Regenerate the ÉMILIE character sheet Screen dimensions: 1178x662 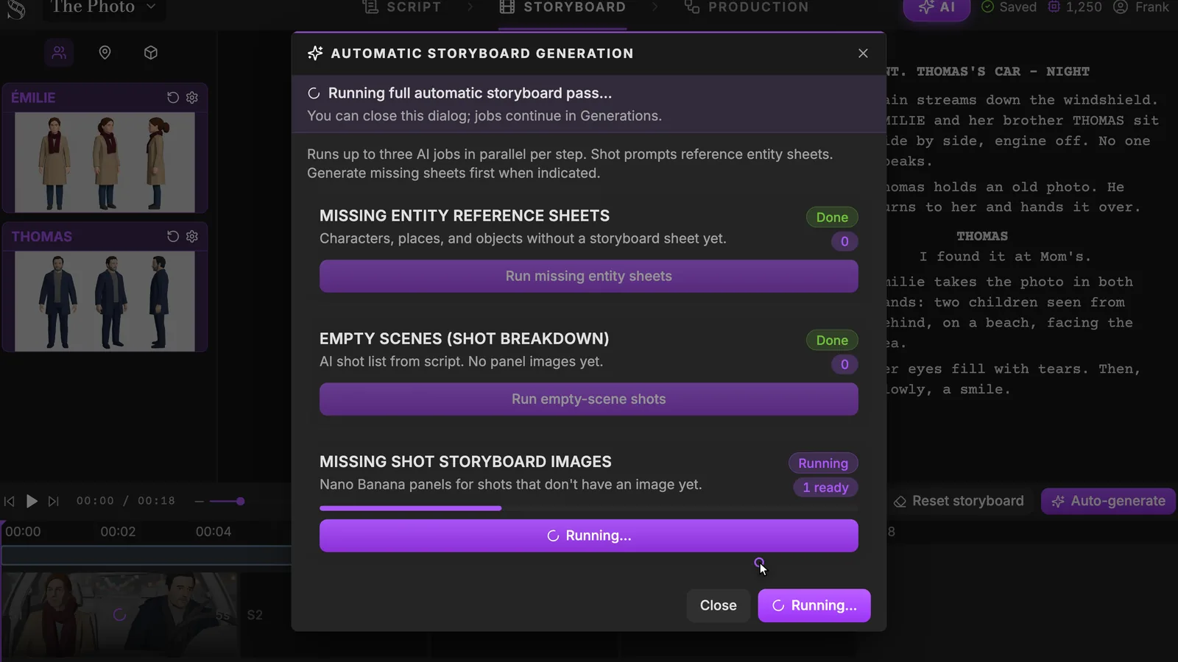tap(173, 98)
